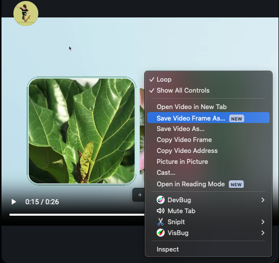This screenshot has height=263, width=279.
Task: Open Video in New Tab
Action: point(208,107)
